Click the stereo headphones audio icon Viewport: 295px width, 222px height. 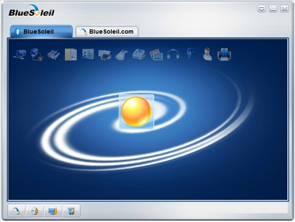tap(173, 55)
